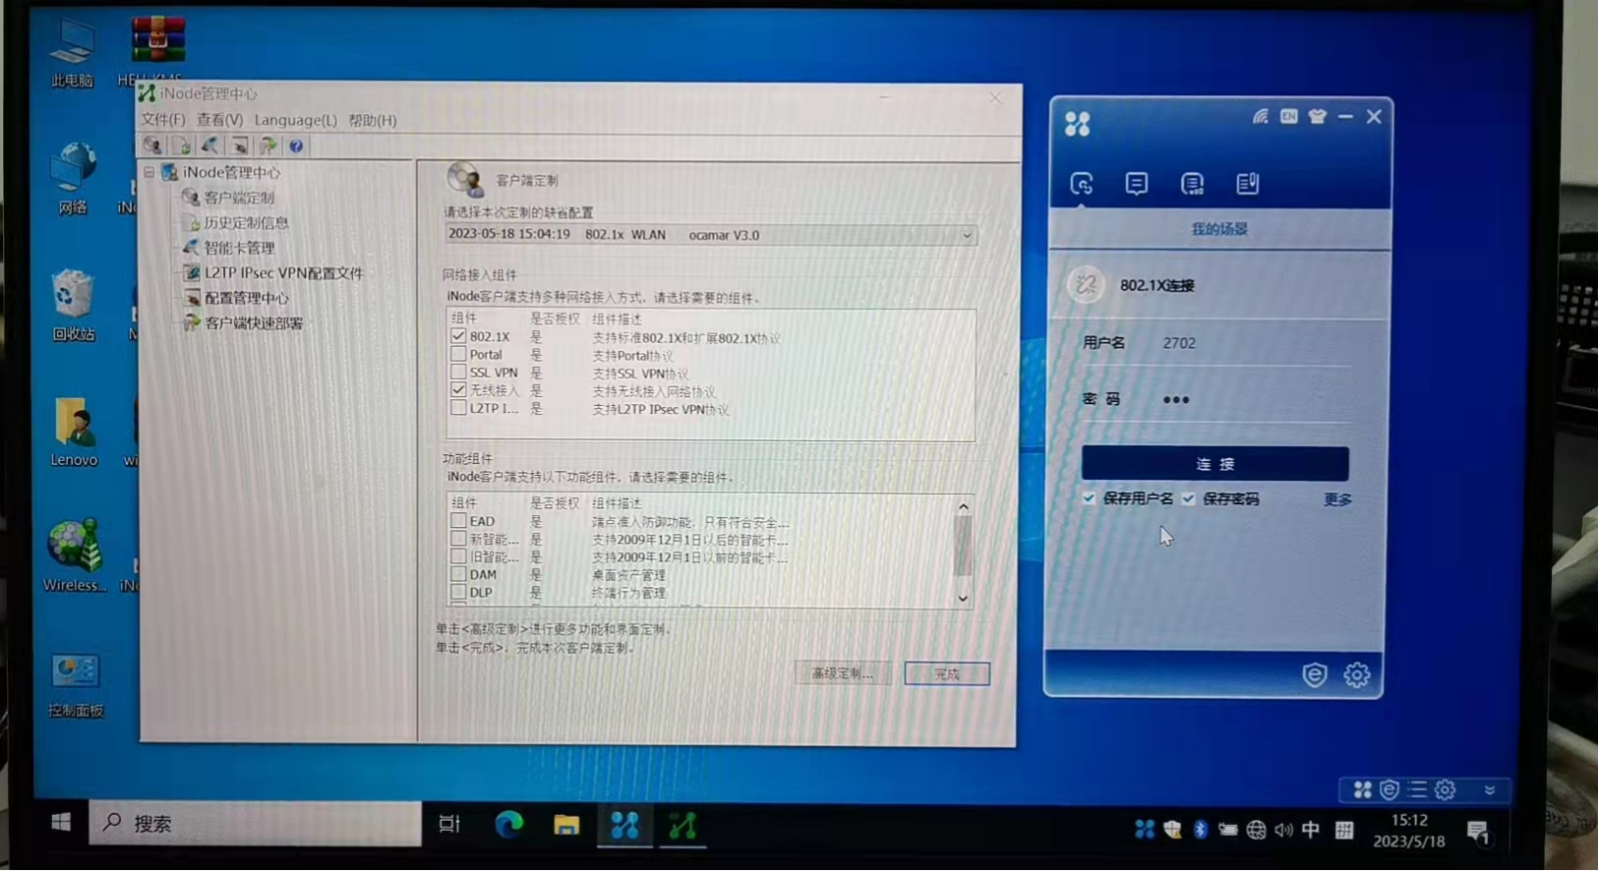Open the 文件(F) menu
The image size is (1598, 873).
[x=163, y=120]
